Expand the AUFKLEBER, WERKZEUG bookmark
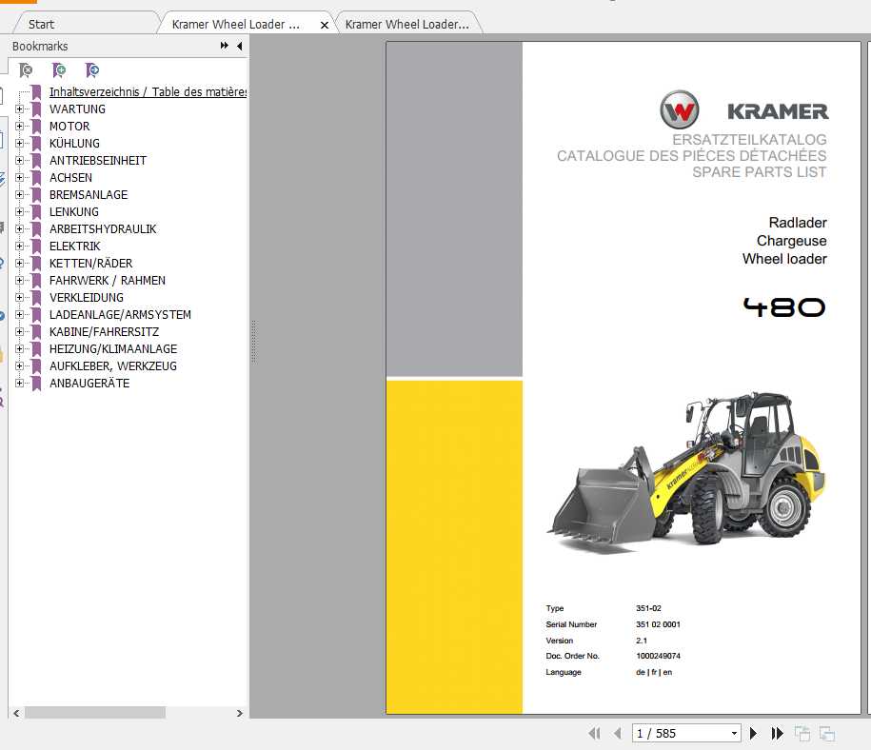This screenshot has width=871, height=750. pos(19,366)
